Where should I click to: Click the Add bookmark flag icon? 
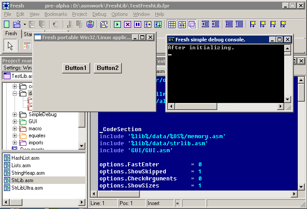click(x=253, y=25)
